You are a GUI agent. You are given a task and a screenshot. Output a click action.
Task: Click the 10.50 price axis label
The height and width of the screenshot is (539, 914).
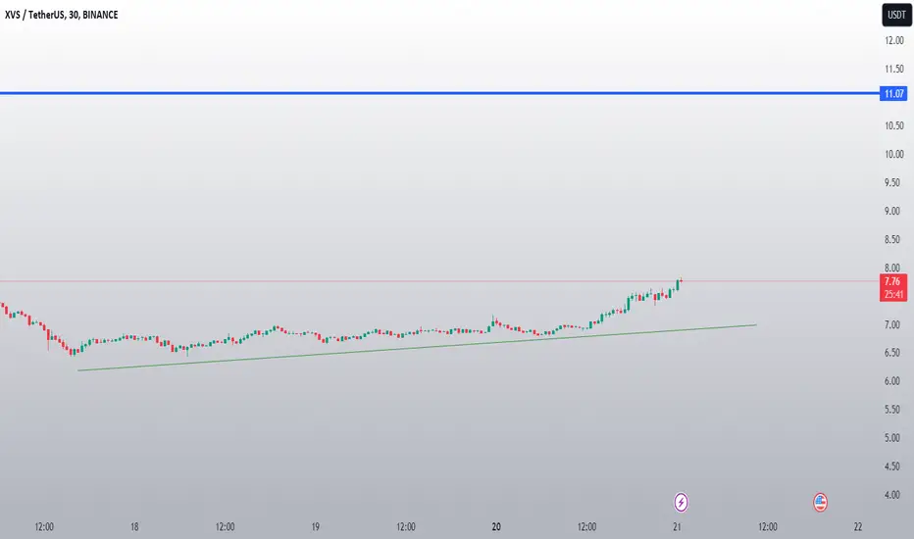tap(894, 125)
